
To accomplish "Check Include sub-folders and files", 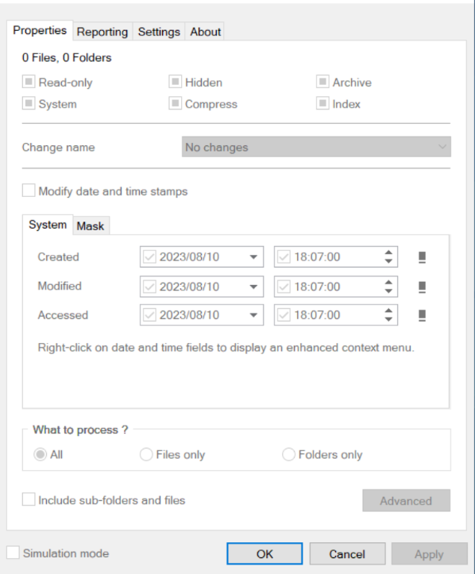I will click(29, 499).
